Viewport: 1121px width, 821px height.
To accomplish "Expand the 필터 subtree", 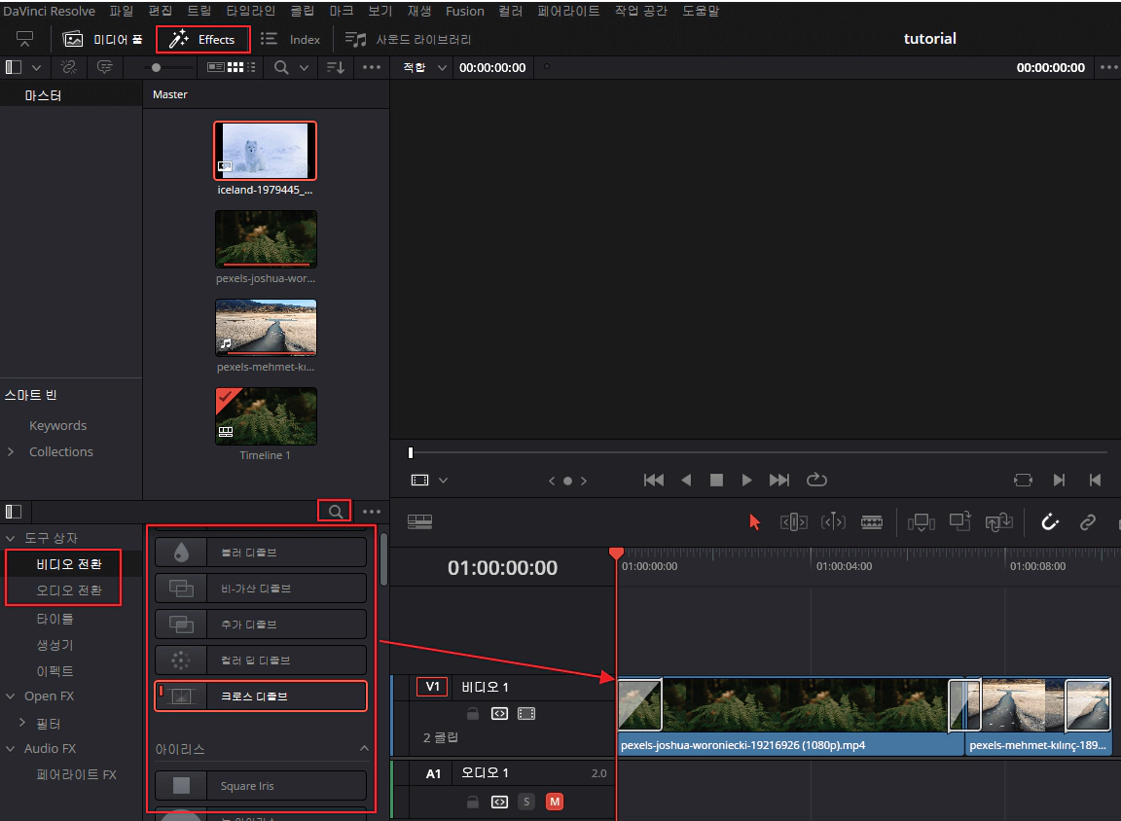I will (x=22, y=723).
